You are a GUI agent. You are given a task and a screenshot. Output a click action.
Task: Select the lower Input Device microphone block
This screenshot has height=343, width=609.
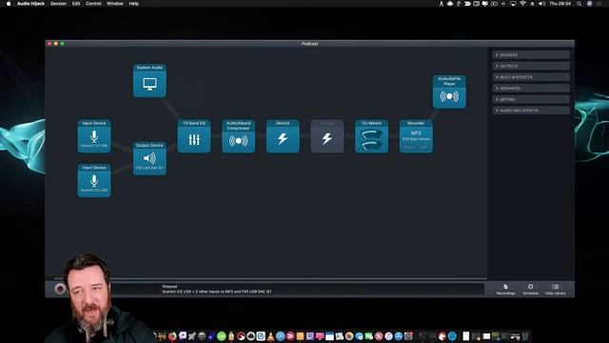(94, 180)
